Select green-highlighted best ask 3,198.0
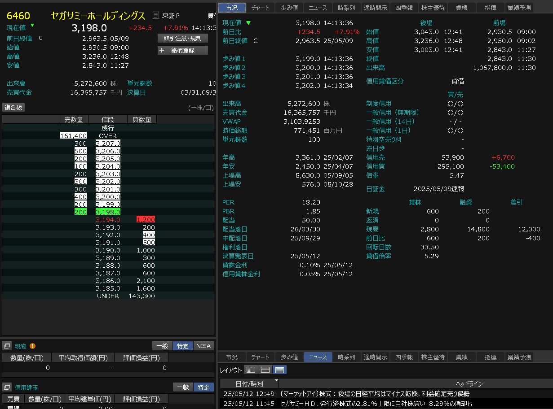553x409 pixels. 108,212
